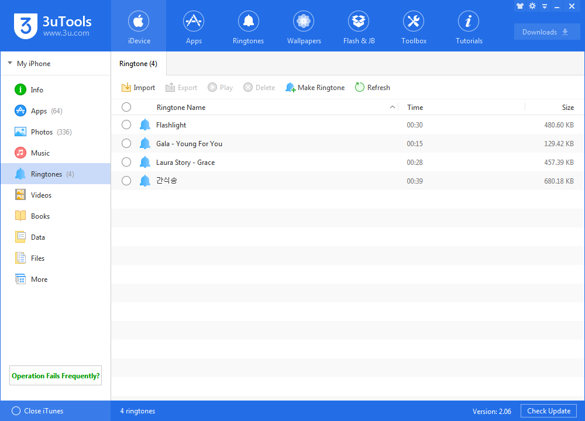Image resolution: width=585 pixels, height=421 pixels.
Task: Open the www.3u.com website link
Action: [66, 33]
